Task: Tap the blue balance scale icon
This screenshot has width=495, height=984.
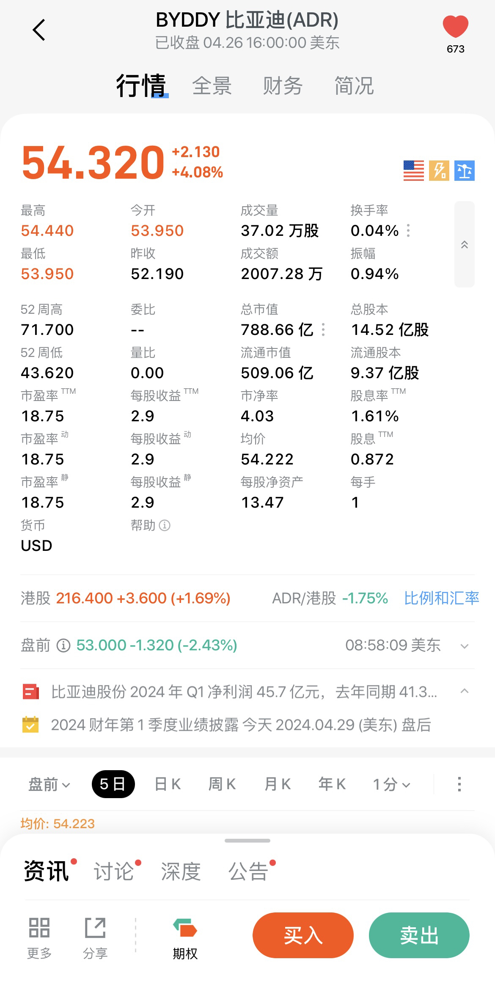Action: [465, 171]
